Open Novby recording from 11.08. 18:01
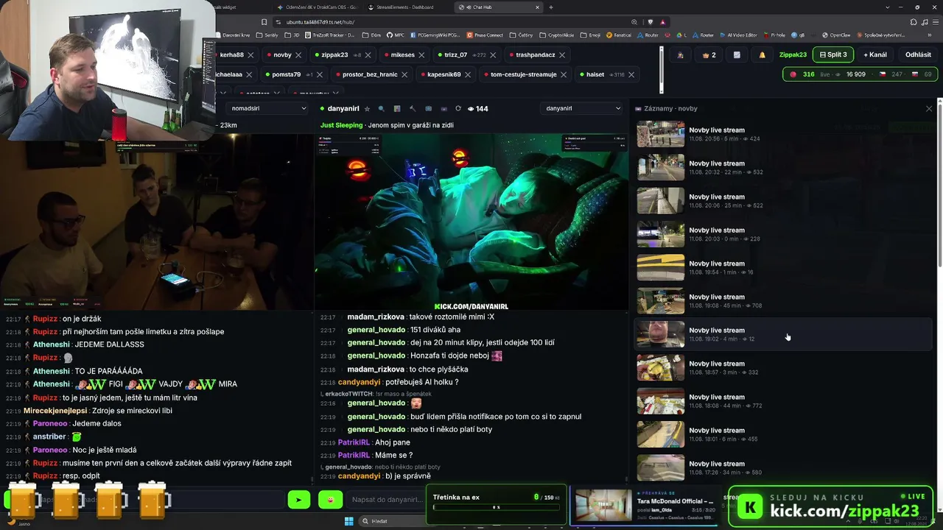The height and width of the screenshot is (530, 943). pyautogui.click(x=783, y=434)
